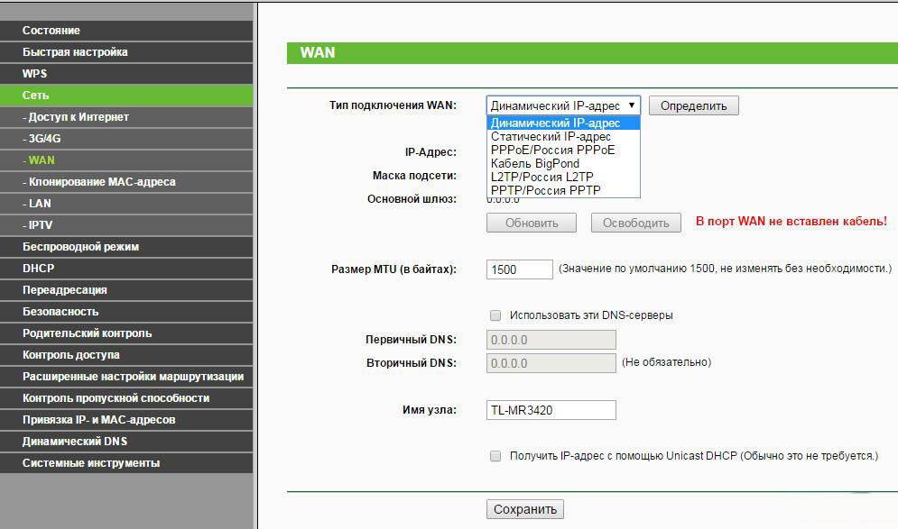
Task: Open the '3G/4G' submenu item
Action: [44, 139]
